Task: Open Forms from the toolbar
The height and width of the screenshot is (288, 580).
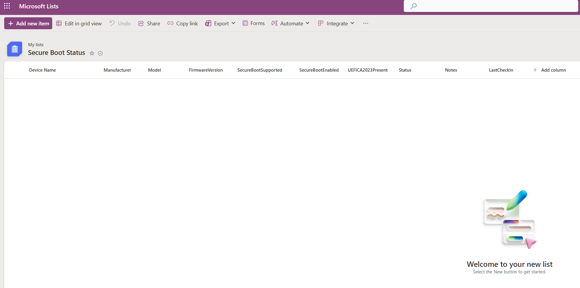Action: [x=253, y=23]
